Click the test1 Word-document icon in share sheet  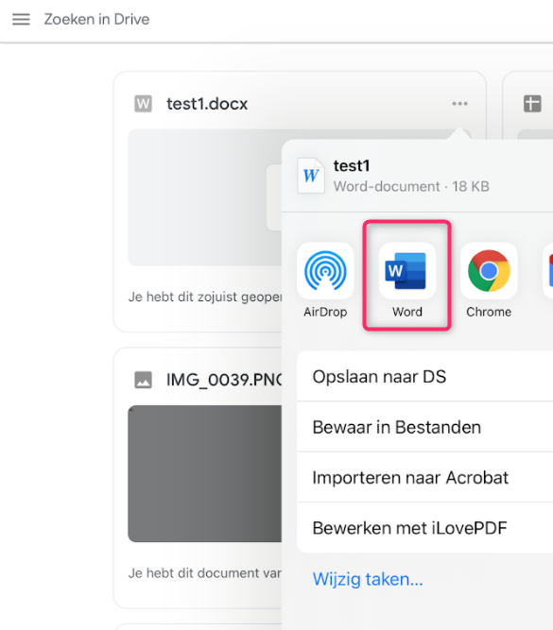311,176
